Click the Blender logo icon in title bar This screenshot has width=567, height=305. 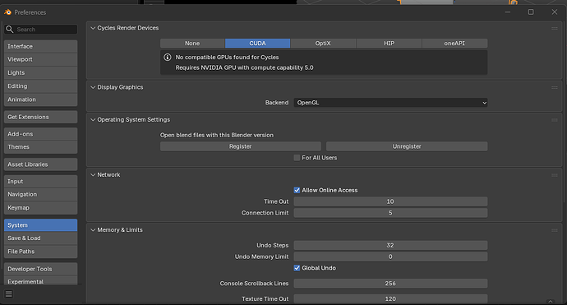click(x=7, y=12)
